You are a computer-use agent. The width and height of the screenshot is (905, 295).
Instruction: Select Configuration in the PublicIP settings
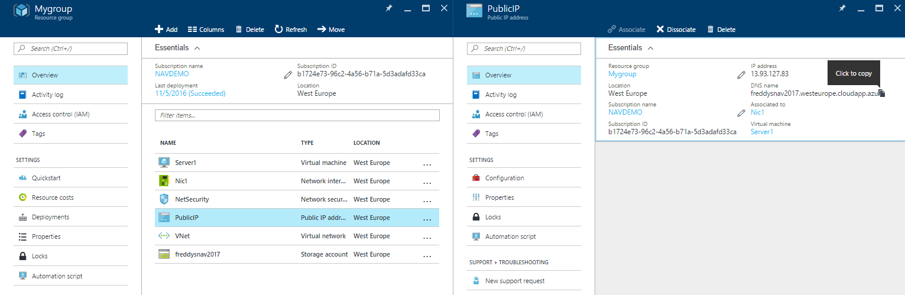point(504,178)
